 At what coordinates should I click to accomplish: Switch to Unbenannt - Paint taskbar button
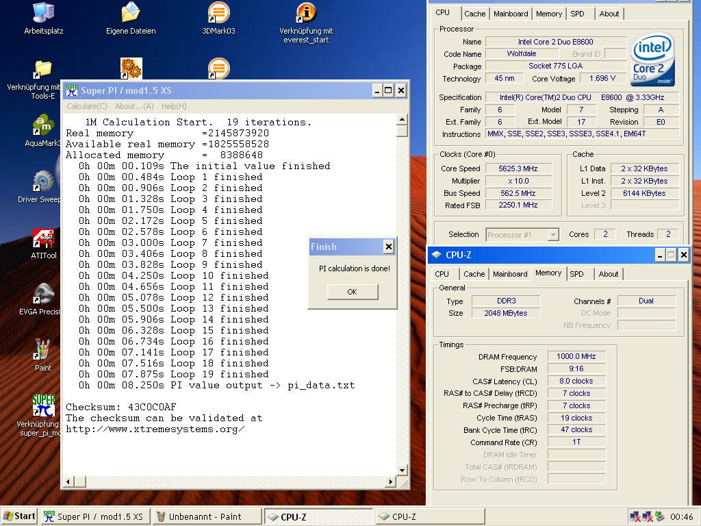(206, 516)
